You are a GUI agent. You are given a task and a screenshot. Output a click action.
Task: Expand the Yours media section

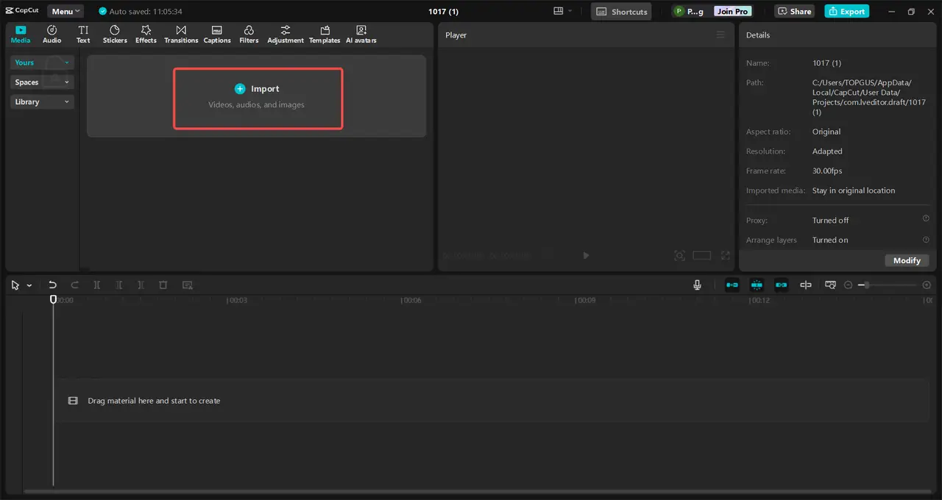[x=41, y=63]
